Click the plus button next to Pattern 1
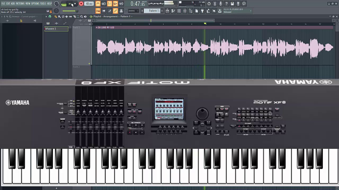Viewport: 339px width, 190px height. tap(162, 11)
